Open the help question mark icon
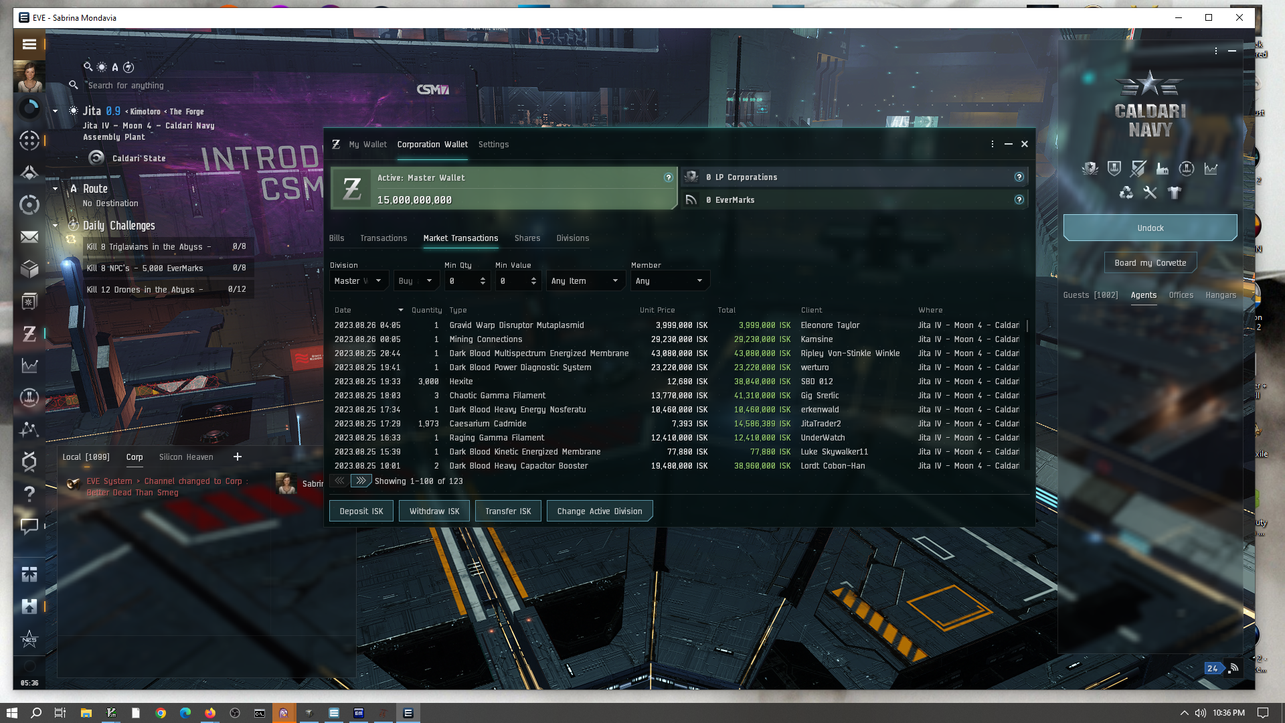 (29, 494)
